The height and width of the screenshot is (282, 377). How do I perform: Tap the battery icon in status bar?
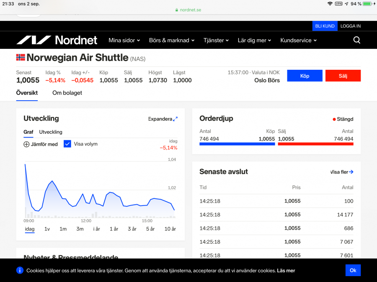pyautogui.click(x=367, y=4)
